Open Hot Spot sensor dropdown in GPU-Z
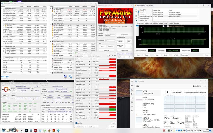The width and height of the screenshot is (213, 133). tap(90, 67)
